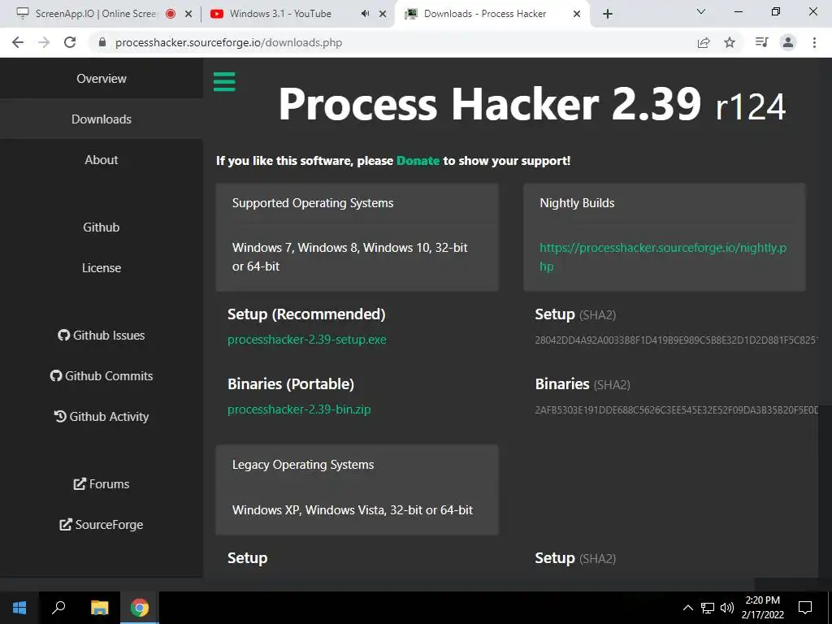Toggle the green hamburger menu icon
The image size is (832, 624).
point(224,82)
